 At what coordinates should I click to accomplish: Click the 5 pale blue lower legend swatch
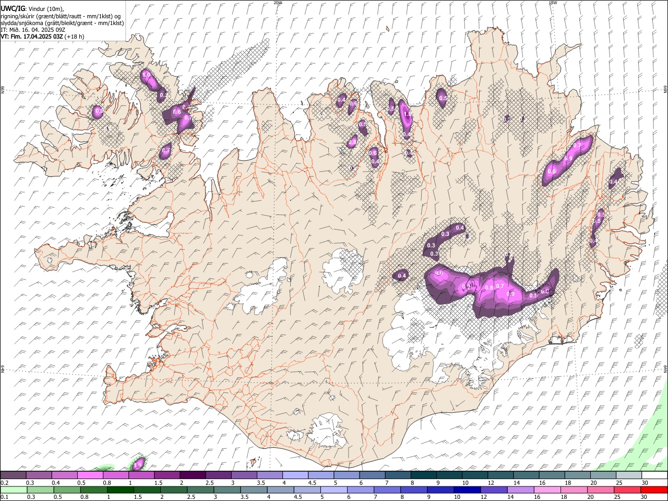[x=334, y=490]
